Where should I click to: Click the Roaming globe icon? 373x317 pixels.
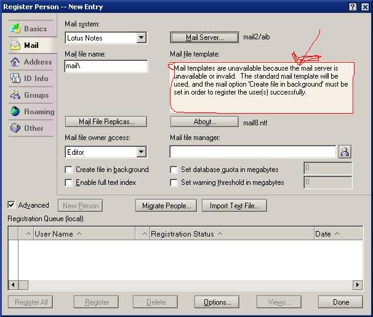coord(15,111)
